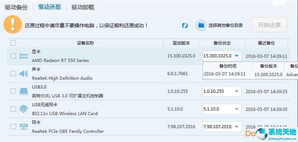Click the AMD Radeon graphics card icon

coord(24,56)
